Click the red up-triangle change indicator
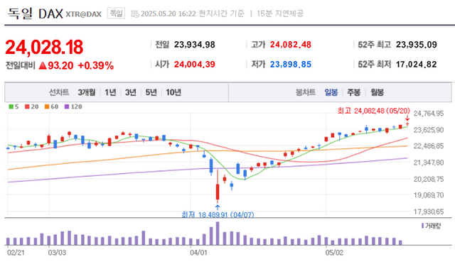This screenshot has height=264, width=455. tap(43, 65)
